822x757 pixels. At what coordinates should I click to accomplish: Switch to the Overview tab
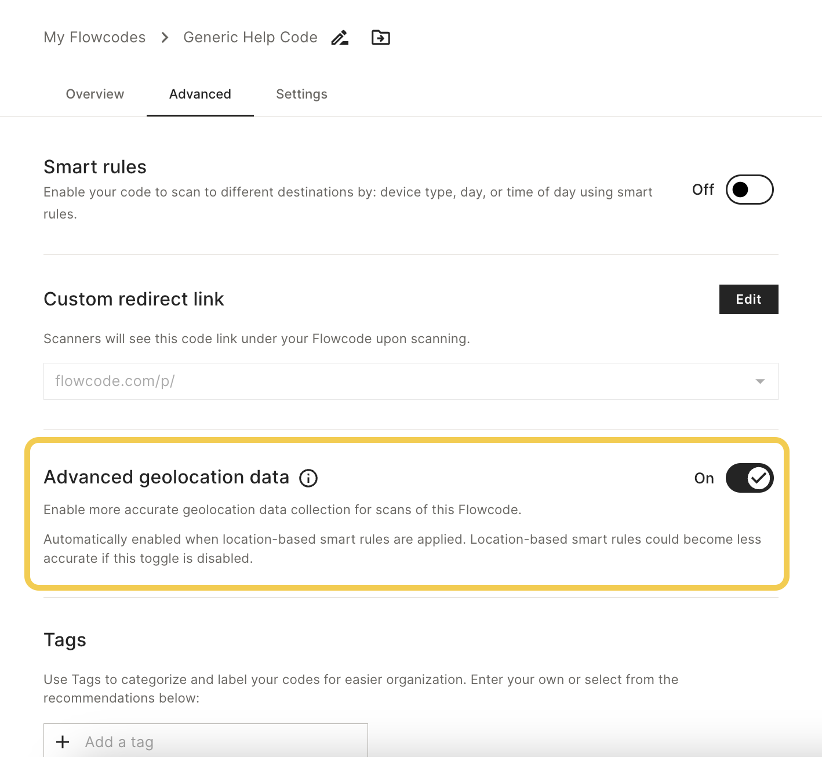point(95,94)
